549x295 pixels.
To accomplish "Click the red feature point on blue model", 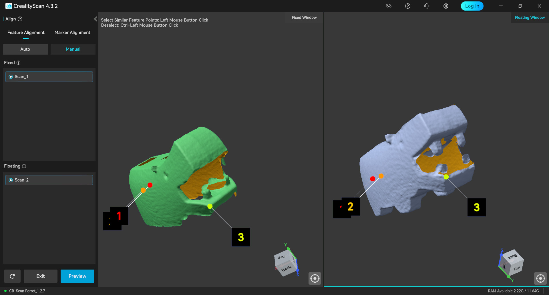I will tap(373, 179).
